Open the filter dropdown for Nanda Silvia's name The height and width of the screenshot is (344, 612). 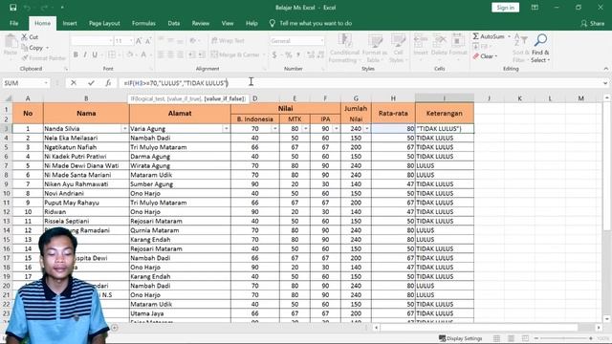point(124,129)
